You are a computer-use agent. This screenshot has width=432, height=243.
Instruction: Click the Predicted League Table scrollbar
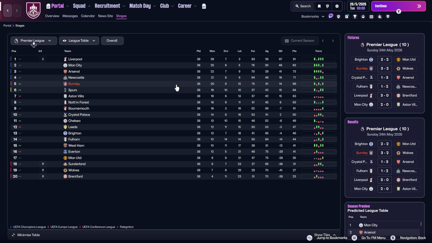[421, 224]
